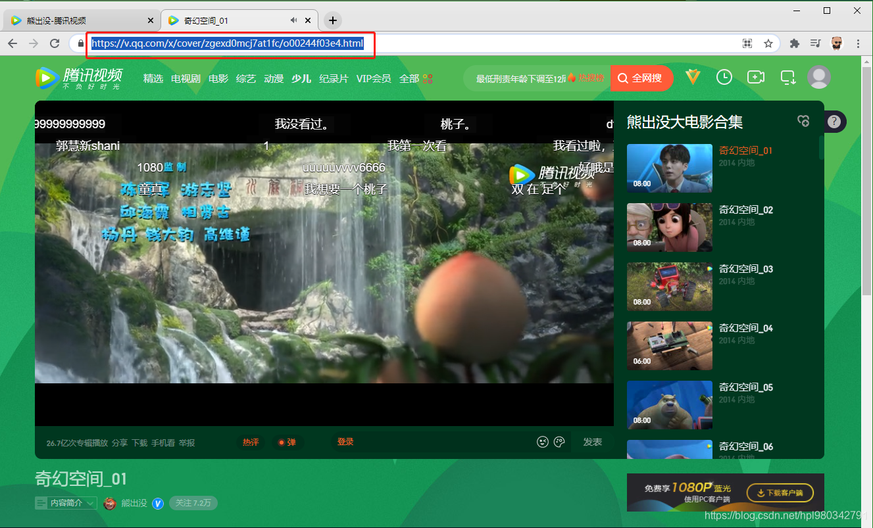Open the 奇幻空间_06 episode title
The height and width of the screenshot is (528, 873).
[x=746, y=446]
